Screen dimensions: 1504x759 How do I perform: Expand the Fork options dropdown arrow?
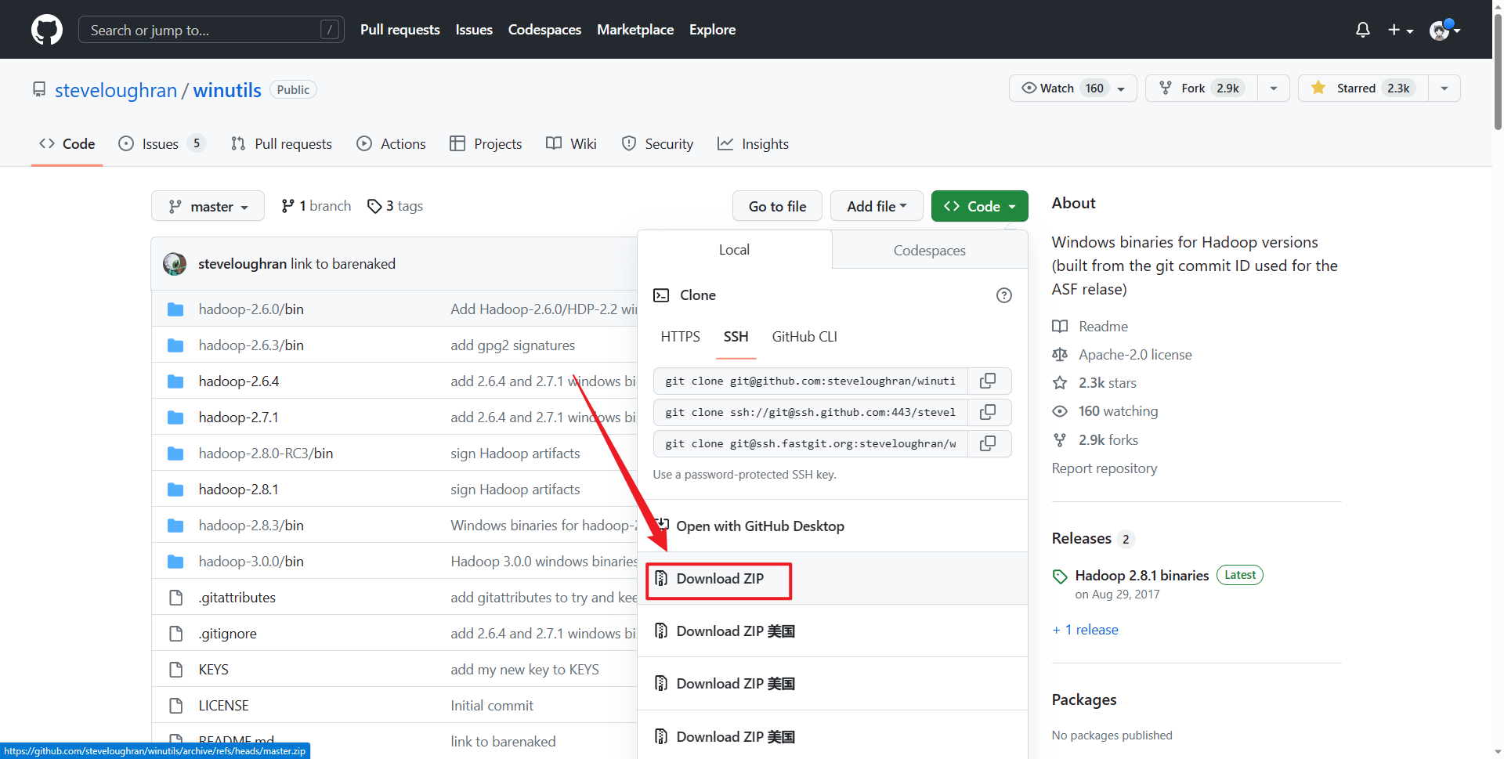(x=1274, y=89)
